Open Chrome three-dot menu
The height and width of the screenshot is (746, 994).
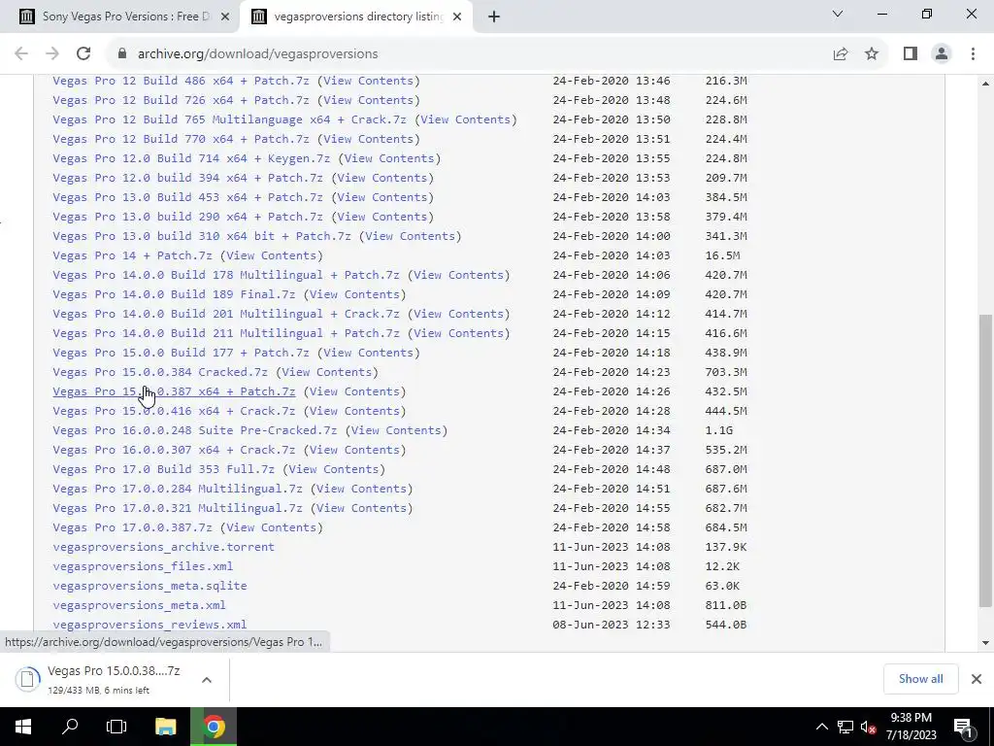coord(973,54)
